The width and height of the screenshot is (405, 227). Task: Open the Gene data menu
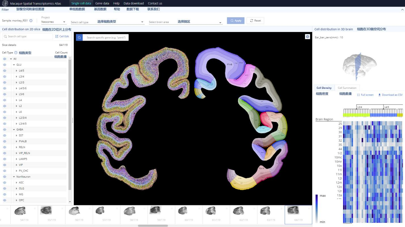click(x=102, y=3)
